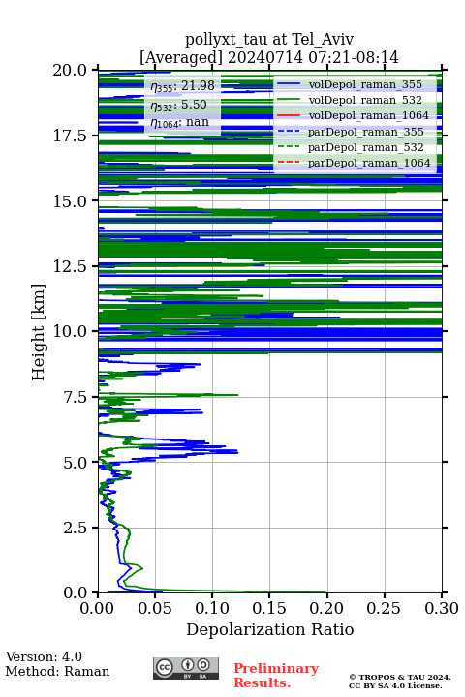This screenshot has height=697, width=465.
Task: Click the plot title pollyxt_tau at Tel_Aviv
Action: click(x=269, y=40)
